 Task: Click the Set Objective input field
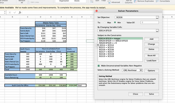[135, 17]
